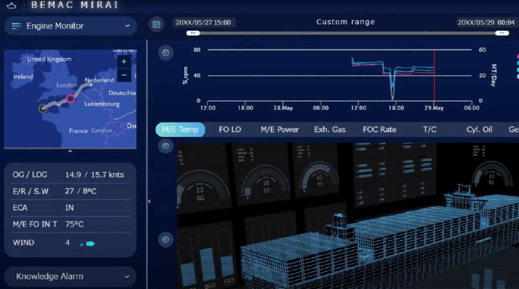
Task: Click the OG / LOG speed value row
Action: pyautogui.click(x=71, y=175)
